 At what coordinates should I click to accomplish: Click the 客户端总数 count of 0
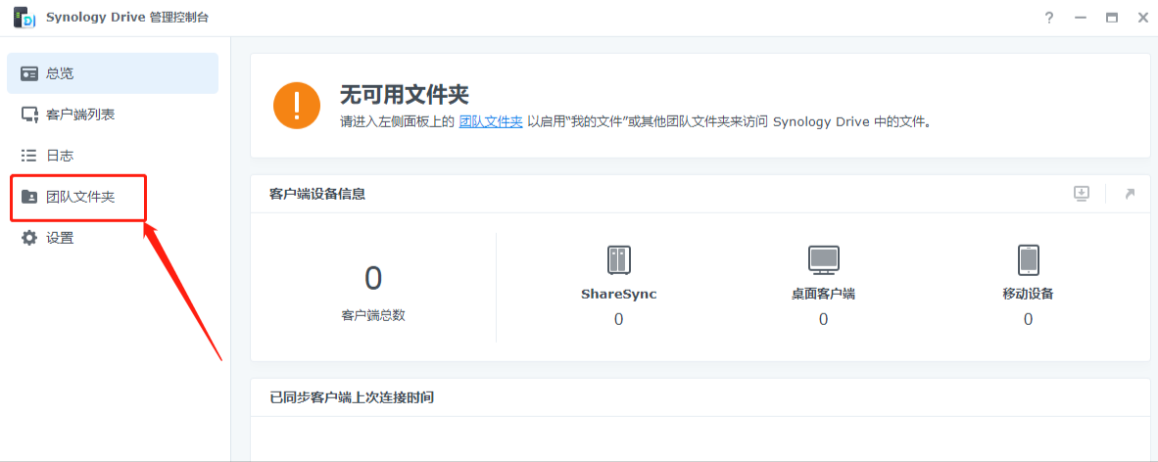point(373,279)
